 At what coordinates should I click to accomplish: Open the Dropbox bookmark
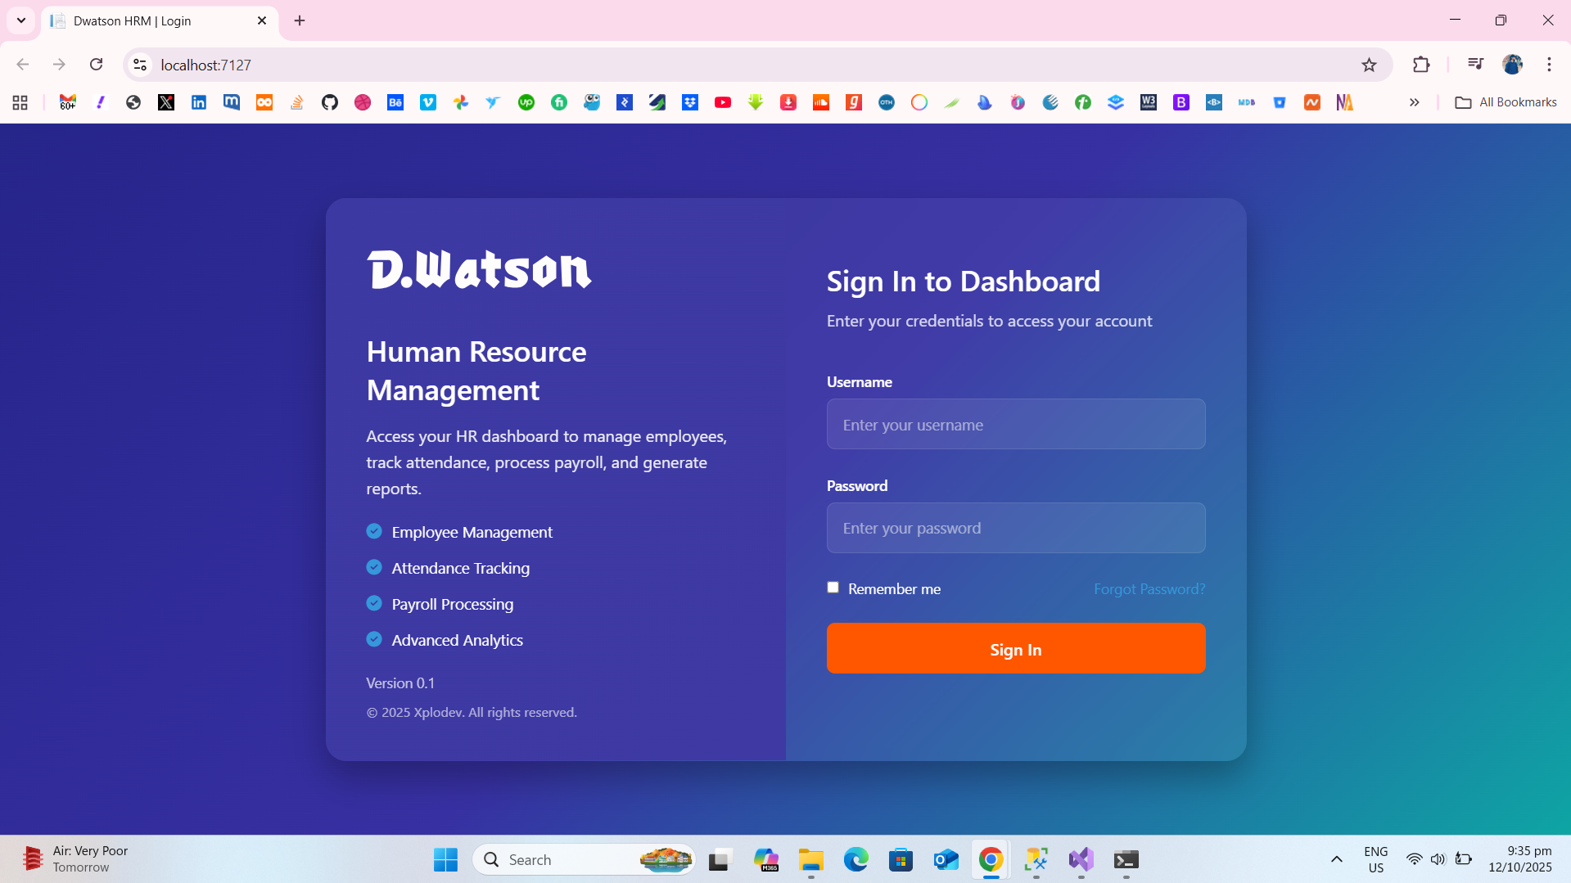[x=690, y=102]
